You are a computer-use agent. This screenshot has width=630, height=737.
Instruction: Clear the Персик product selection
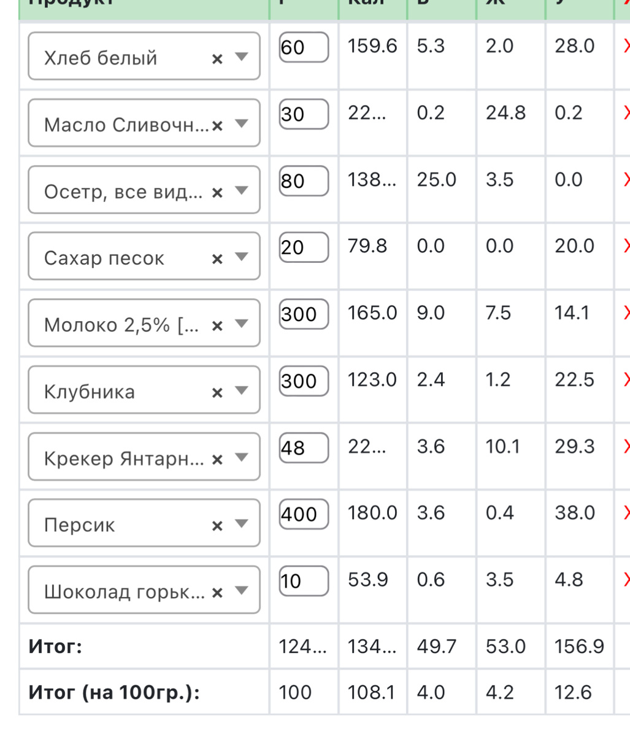click(x=217, y=526)
